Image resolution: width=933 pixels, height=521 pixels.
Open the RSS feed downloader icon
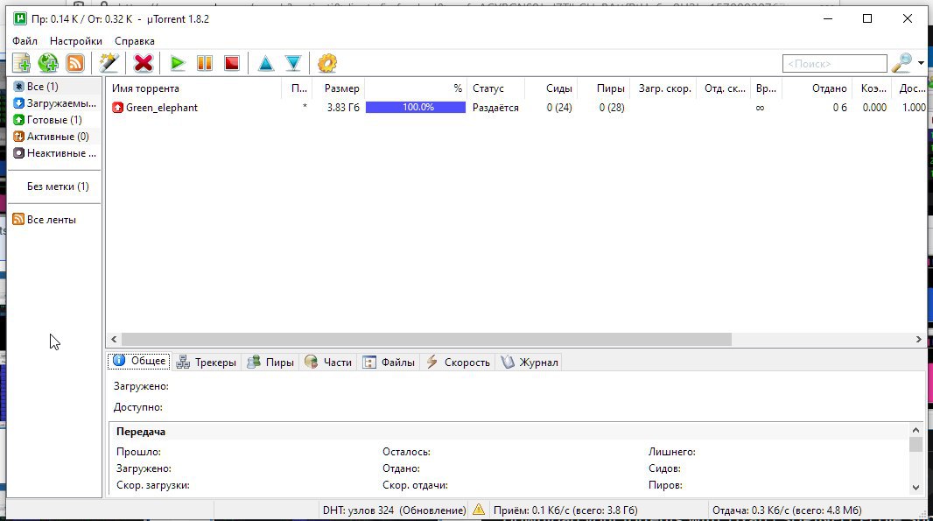(x=75, y=63)
